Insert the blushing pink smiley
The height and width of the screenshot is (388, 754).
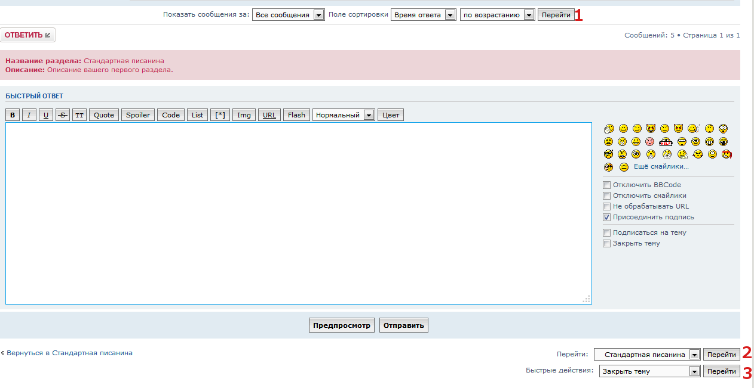tap(650, 142)
